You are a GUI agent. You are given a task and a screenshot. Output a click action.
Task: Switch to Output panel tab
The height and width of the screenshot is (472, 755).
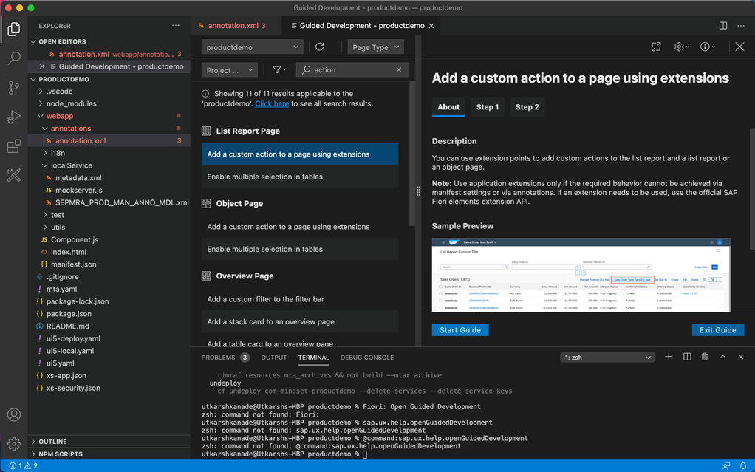273,358
